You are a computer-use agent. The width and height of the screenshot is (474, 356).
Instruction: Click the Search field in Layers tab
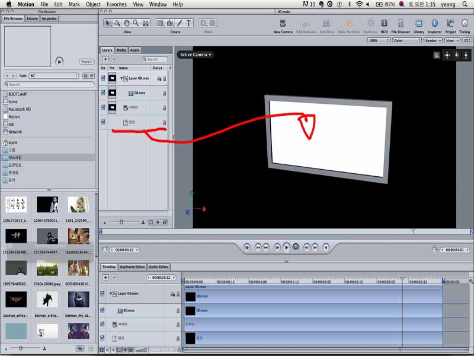pyautogui.click(x=155, y=59)
